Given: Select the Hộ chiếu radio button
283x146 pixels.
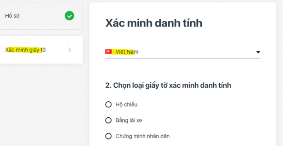Looking at the screenshot, I should [x=108, y=104].
